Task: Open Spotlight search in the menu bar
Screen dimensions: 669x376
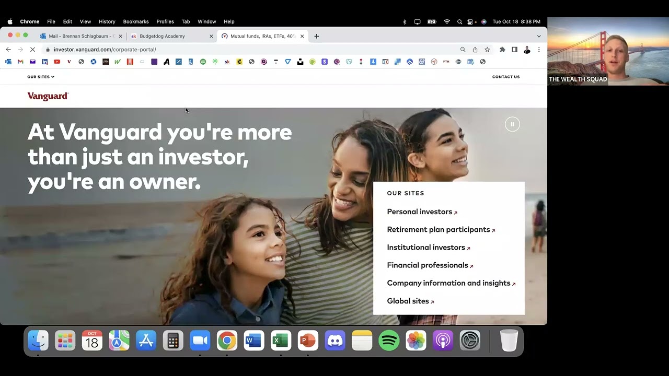Action: (459, 21)
